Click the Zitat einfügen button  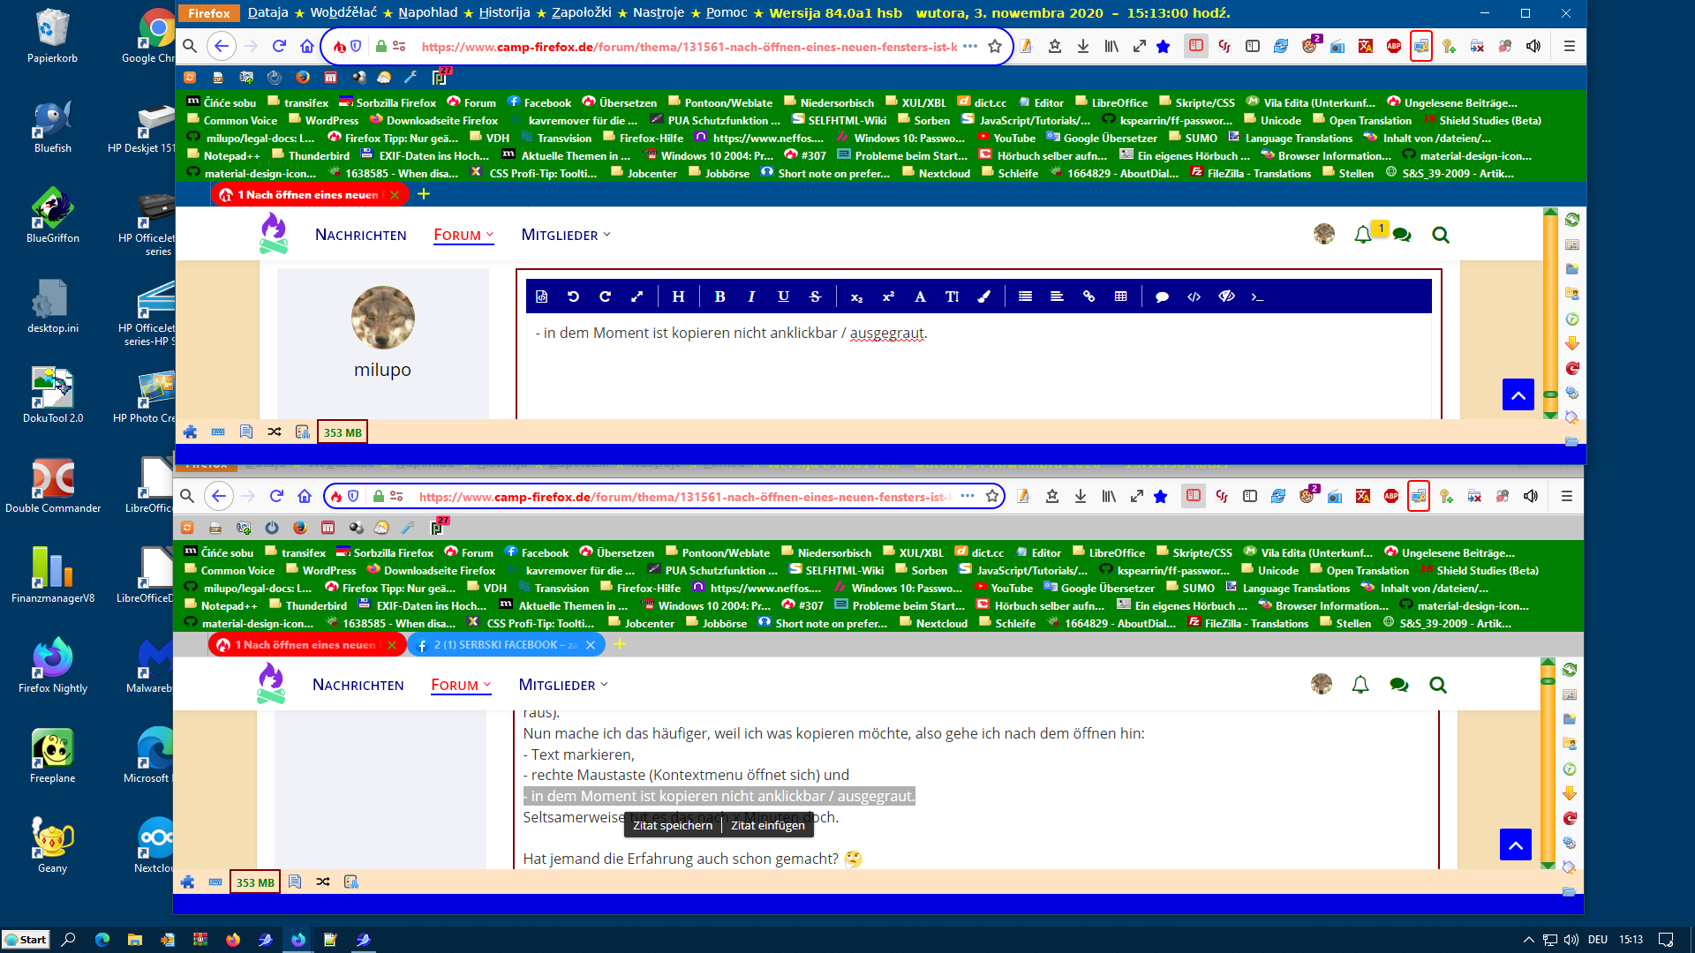tap(767, 825)
